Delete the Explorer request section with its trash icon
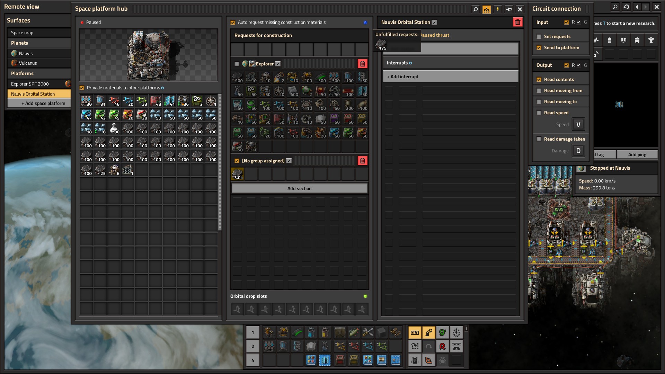 (x=362, y=64)
